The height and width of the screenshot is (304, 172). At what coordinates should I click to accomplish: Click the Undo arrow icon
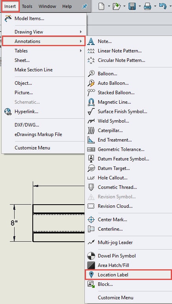163,6
